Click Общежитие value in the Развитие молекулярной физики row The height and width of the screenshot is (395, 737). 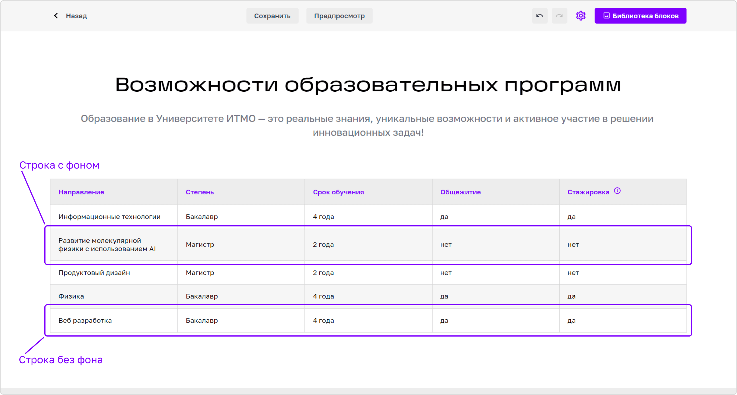point(446,245)
